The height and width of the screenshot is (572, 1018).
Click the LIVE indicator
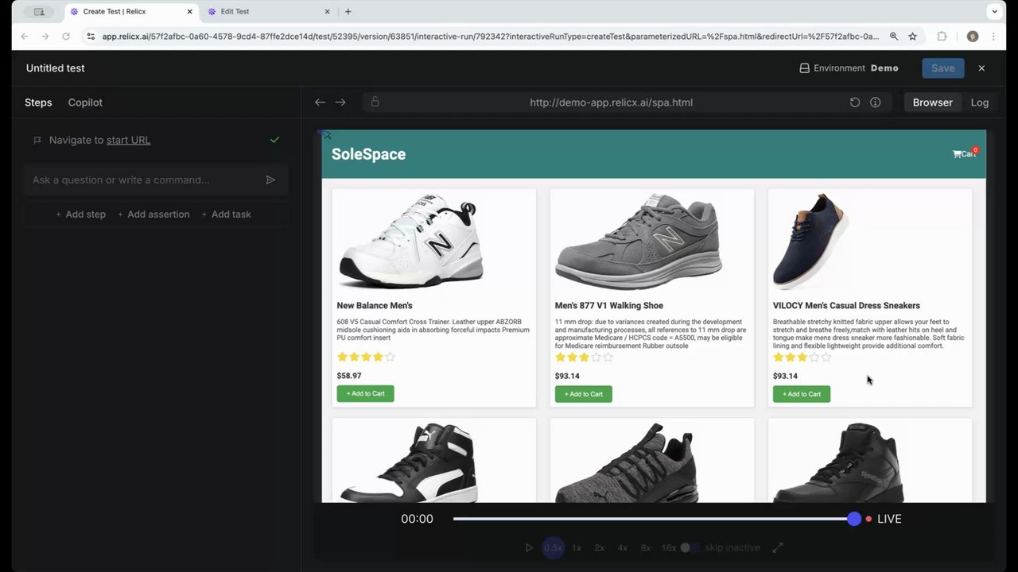[x=884, y=519]
